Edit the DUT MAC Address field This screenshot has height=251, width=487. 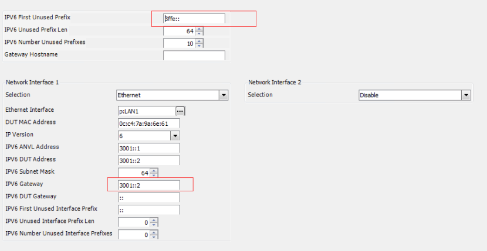point(148,123)
